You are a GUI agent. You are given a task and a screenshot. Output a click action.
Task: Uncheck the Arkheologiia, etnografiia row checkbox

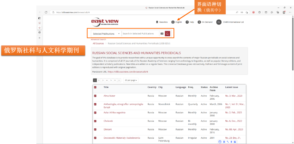click(95, 104)
